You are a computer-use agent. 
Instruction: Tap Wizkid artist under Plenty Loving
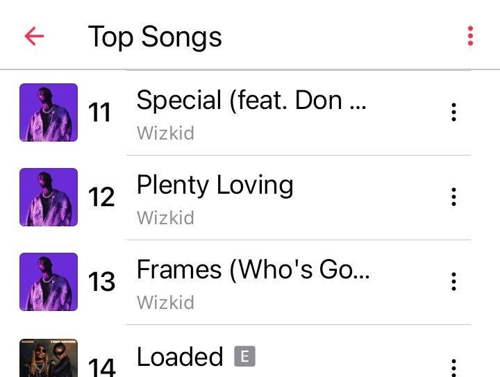click(165, 217)
